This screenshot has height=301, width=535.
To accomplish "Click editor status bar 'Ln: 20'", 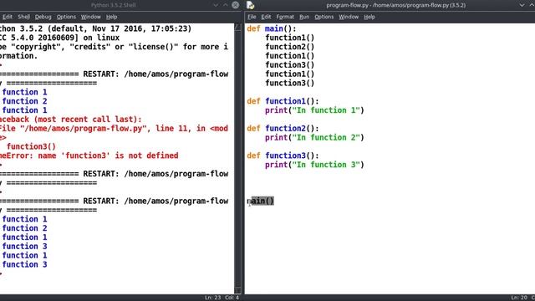I will tap(518, 298).
